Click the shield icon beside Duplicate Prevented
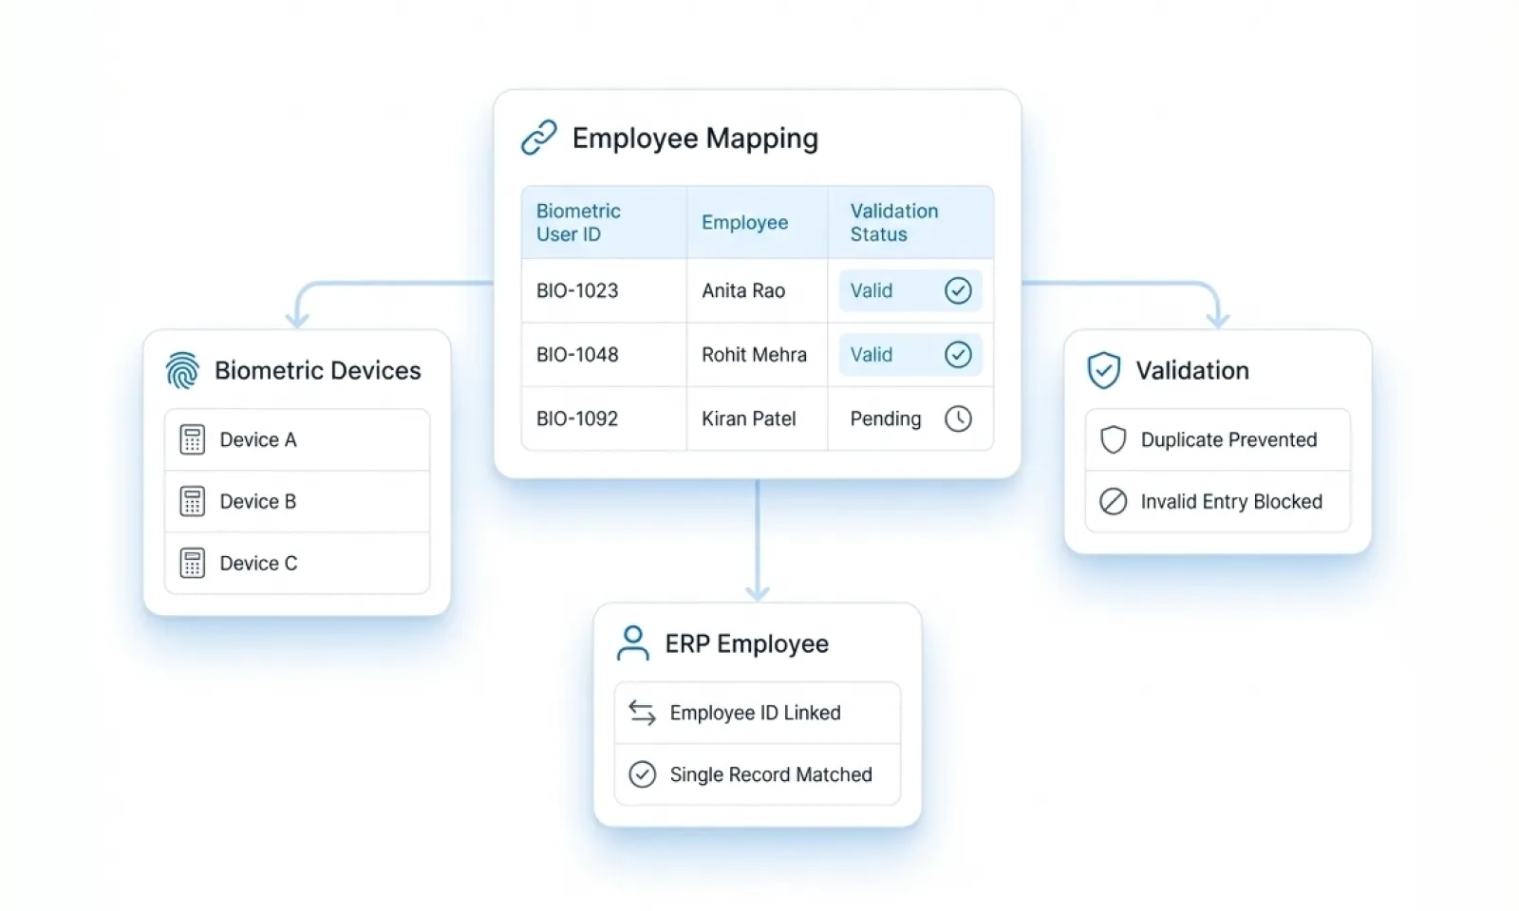1519x911 pixels. (x=1113, y=439)
